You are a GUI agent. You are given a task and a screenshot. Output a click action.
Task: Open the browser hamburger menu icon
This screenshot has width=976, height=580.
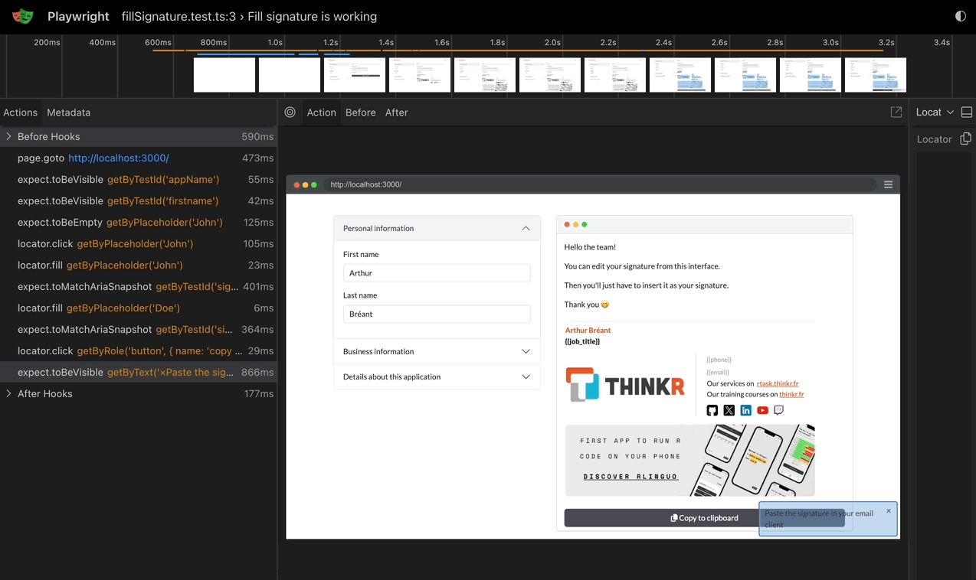tap(888, 184)
